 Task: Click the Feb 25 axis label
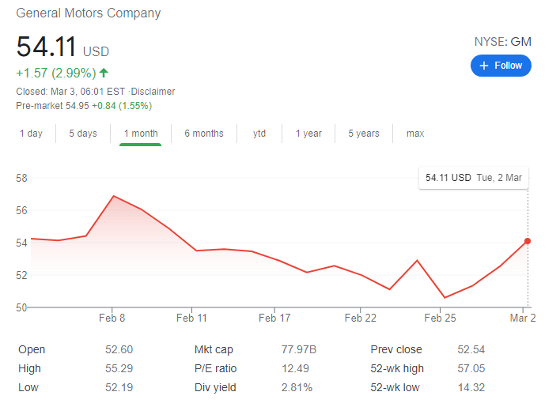click(x=440, y=318)
